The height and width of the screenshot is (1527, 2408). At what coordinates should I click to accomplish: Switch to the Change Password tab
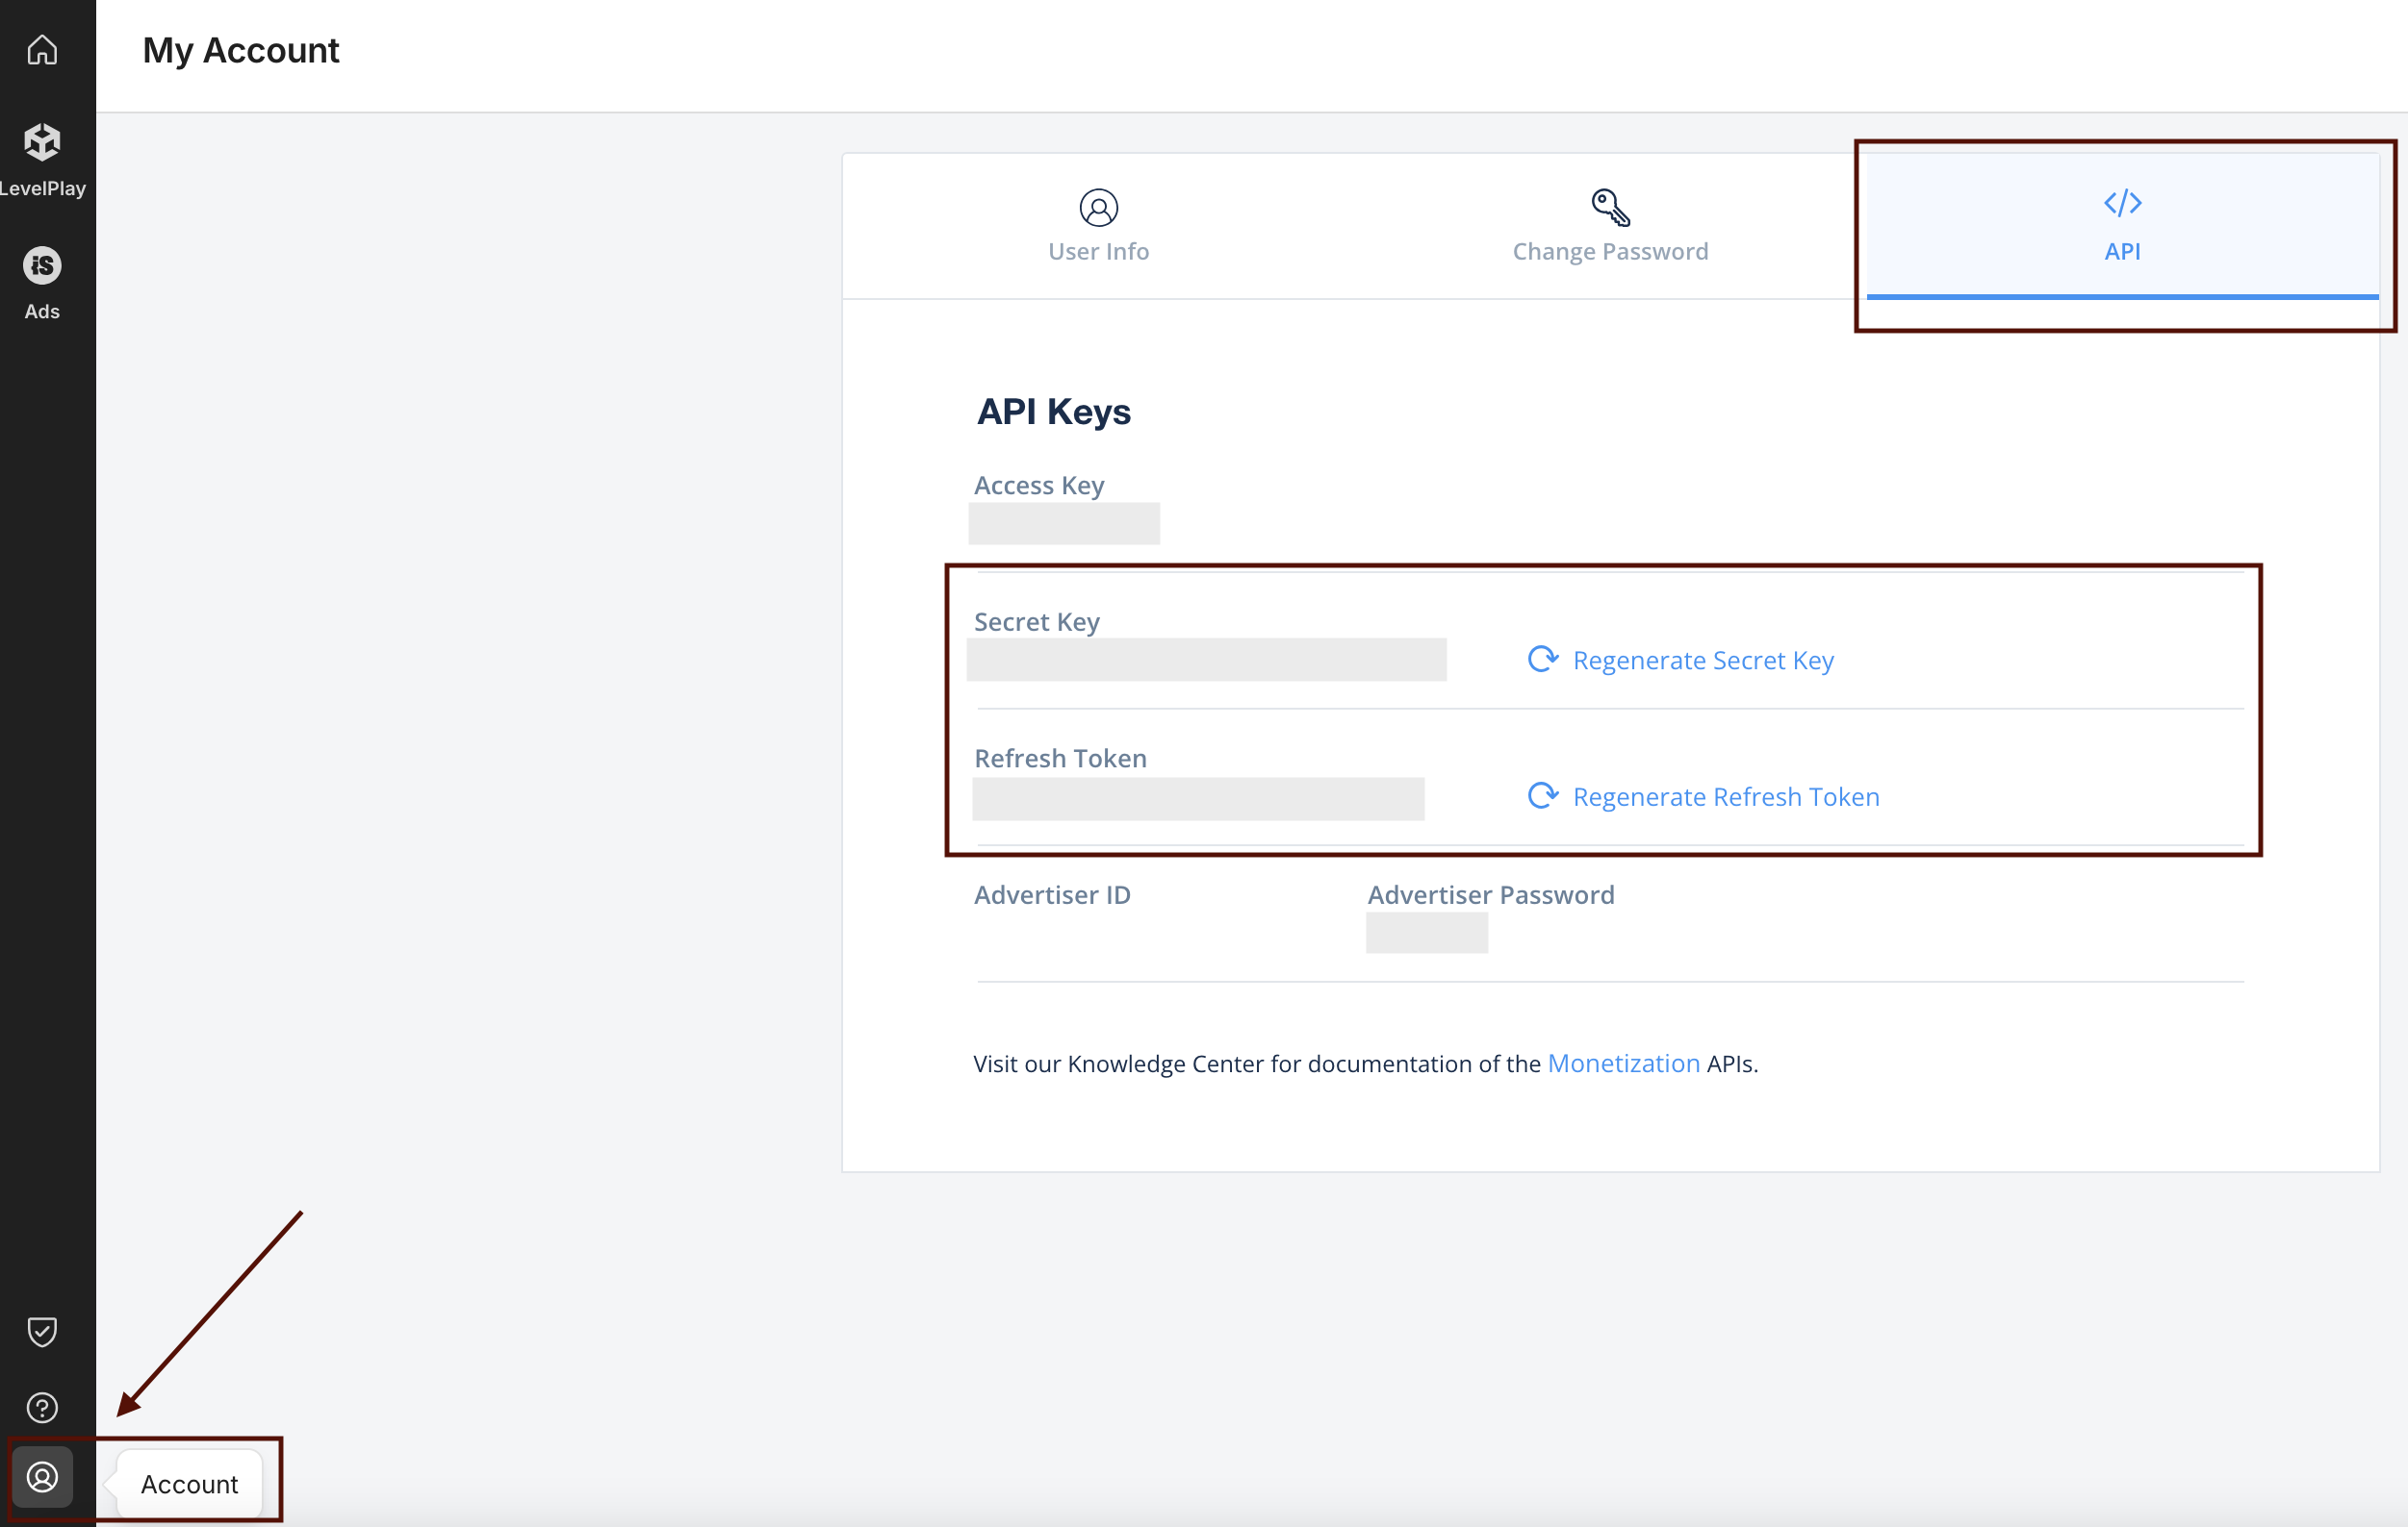1610,251
